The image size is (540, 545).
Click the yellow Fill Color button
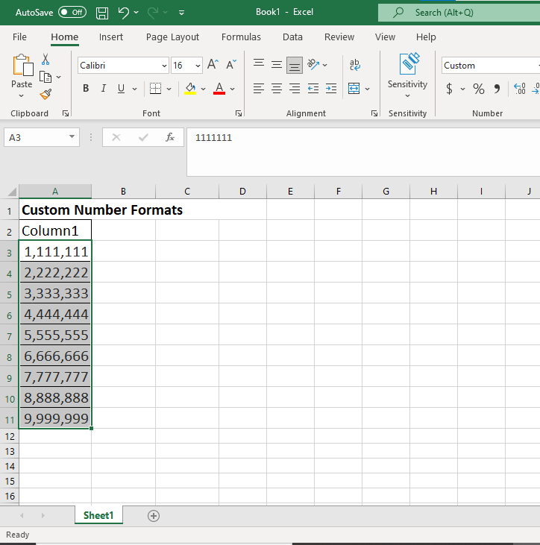click(x=190, y=89)
